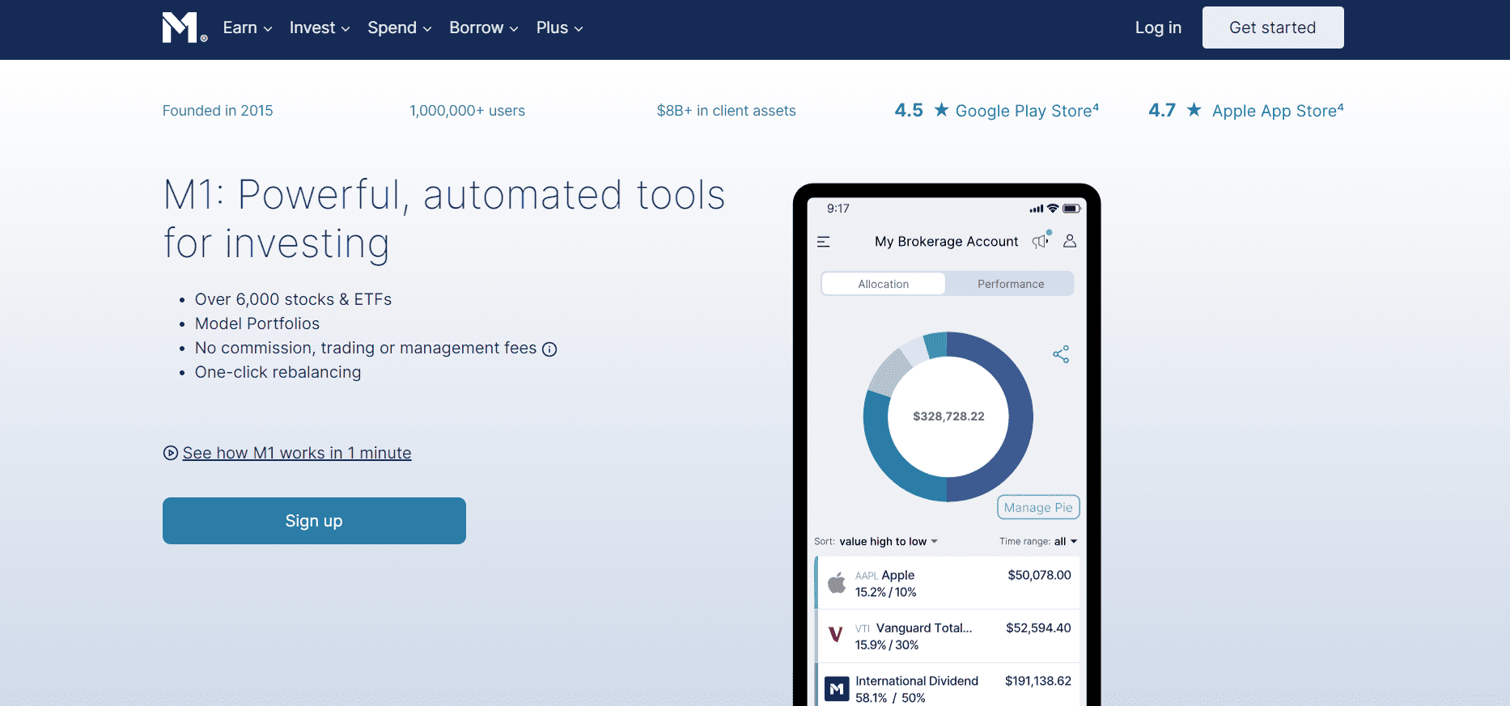Image resolution: width=1510 pixels, height=706 pixels.
Task: Switch to the Performance tab
Action: [1011, 284]
